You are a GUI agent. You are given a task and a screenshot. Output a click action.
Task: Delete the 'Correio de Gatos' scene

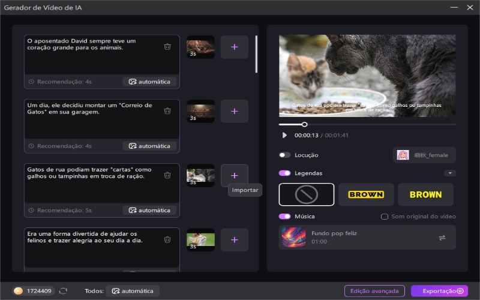coord(167,111)
